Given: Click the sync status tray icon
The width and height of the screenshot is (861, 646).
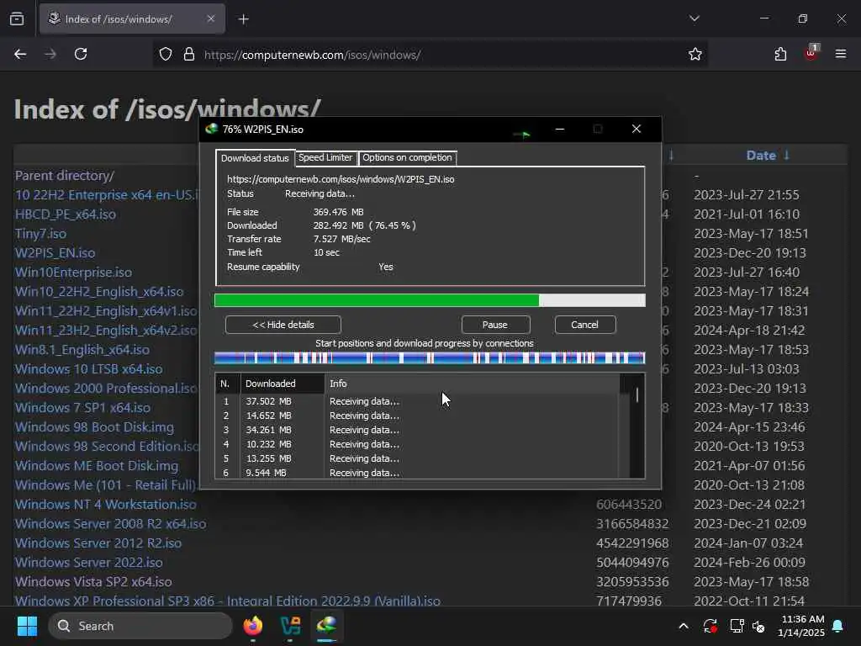Looking at the screenshot, I should 710,626.
